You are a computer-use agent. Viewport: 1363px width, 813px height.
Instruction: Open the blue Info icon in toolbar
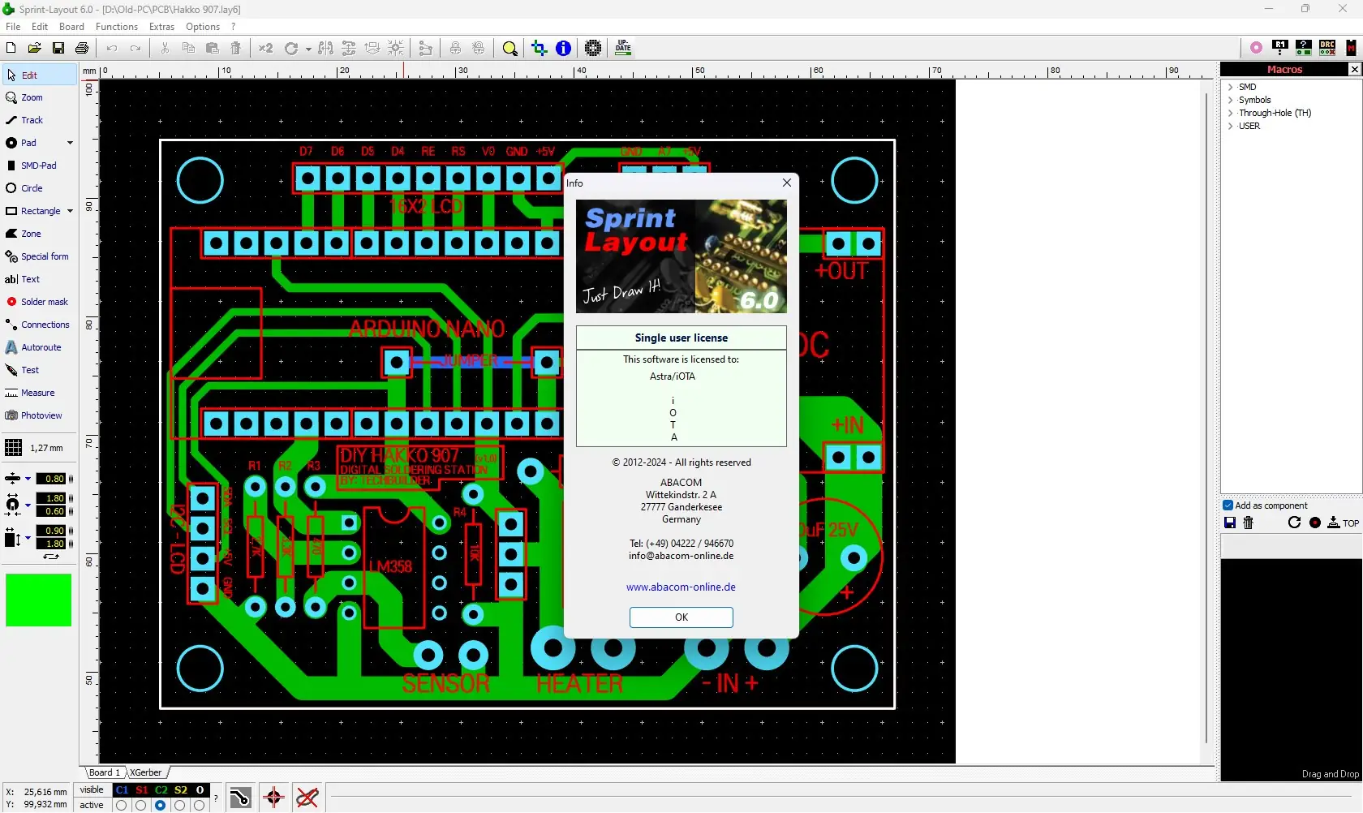coord(563,49)
